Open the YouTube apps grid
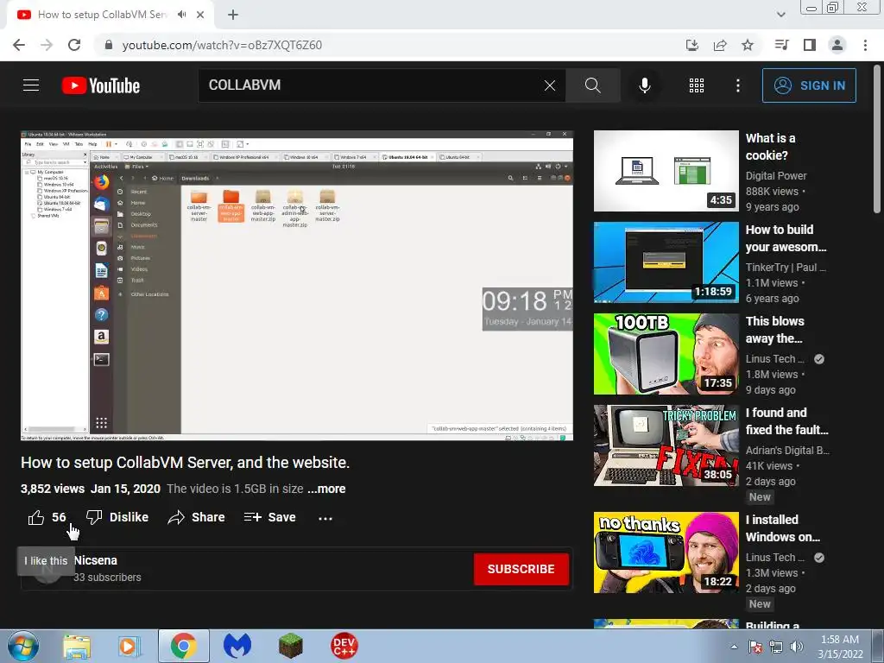884x663 pixels. [x=697, y=85]
